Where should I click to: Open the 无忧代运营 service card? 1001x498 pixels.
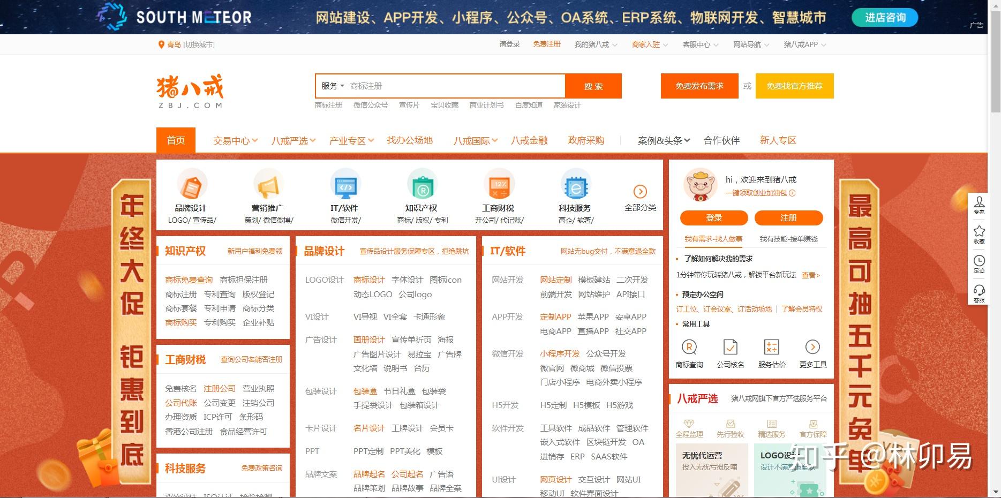click(711, 470)
